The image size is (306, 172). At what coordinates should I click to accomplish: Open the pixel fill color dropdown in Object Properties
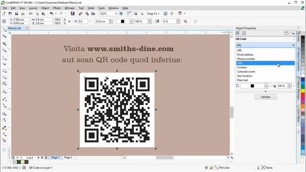(266, 86)
